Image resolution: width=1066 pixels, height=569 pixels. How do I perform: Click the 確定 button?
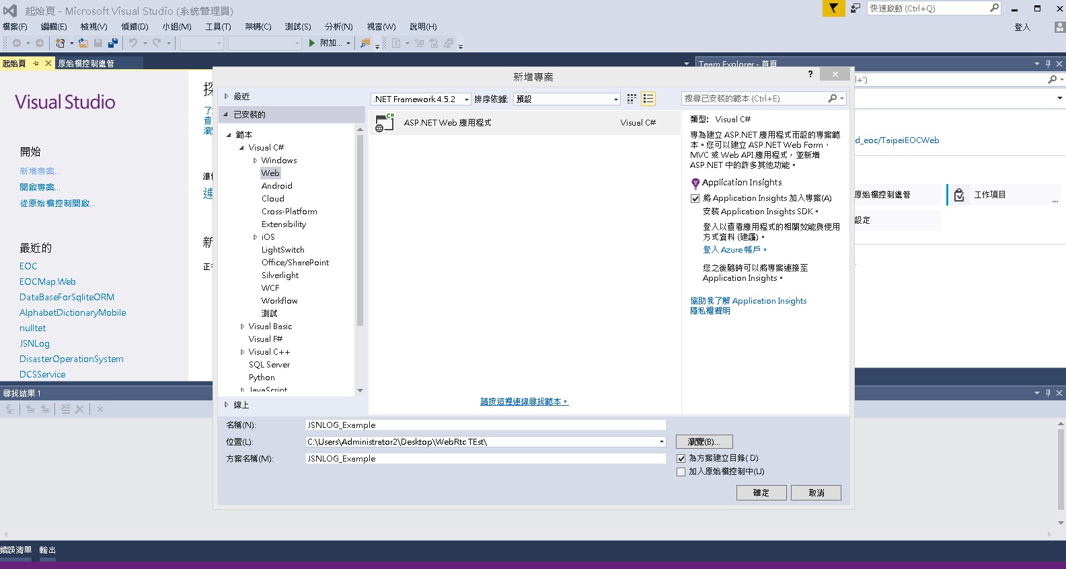[x=761, y=492]
